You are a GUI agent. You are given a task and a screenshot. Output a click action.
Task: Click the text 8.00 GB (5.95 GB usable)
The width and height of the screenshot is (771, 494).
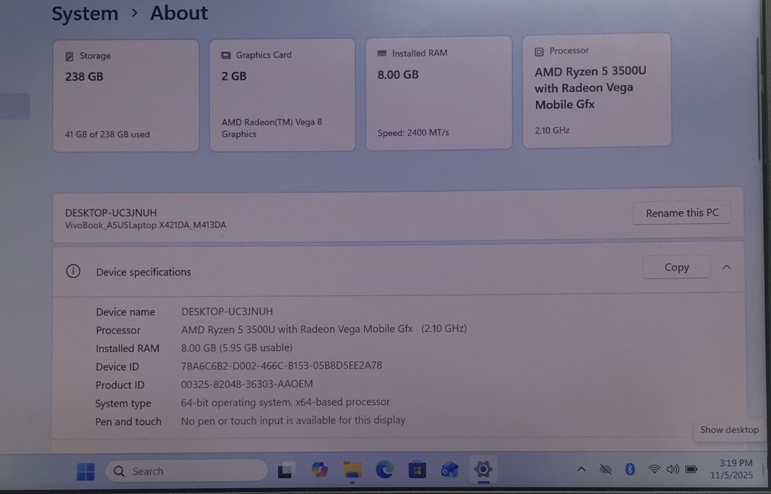pos(237,348)
